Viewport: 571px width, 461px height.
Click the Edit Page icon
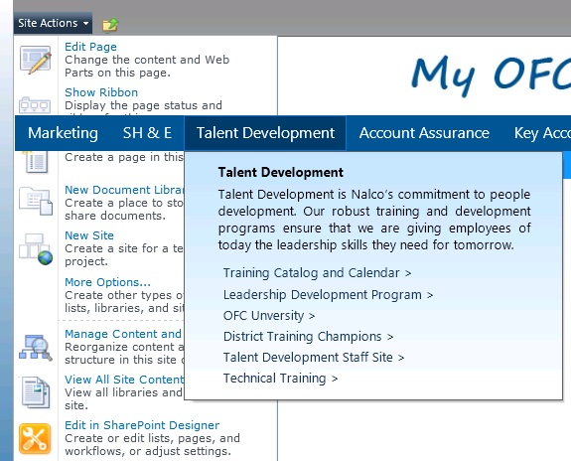(36, 60)
